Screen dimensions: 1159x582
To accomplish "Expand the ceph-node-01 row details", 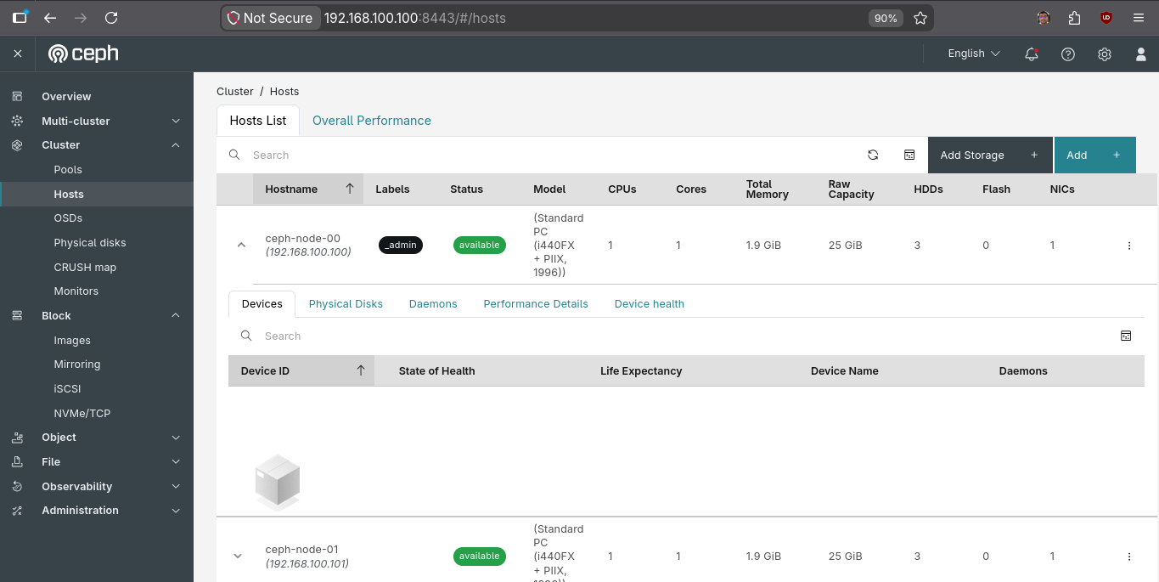I will coord(238,556).
